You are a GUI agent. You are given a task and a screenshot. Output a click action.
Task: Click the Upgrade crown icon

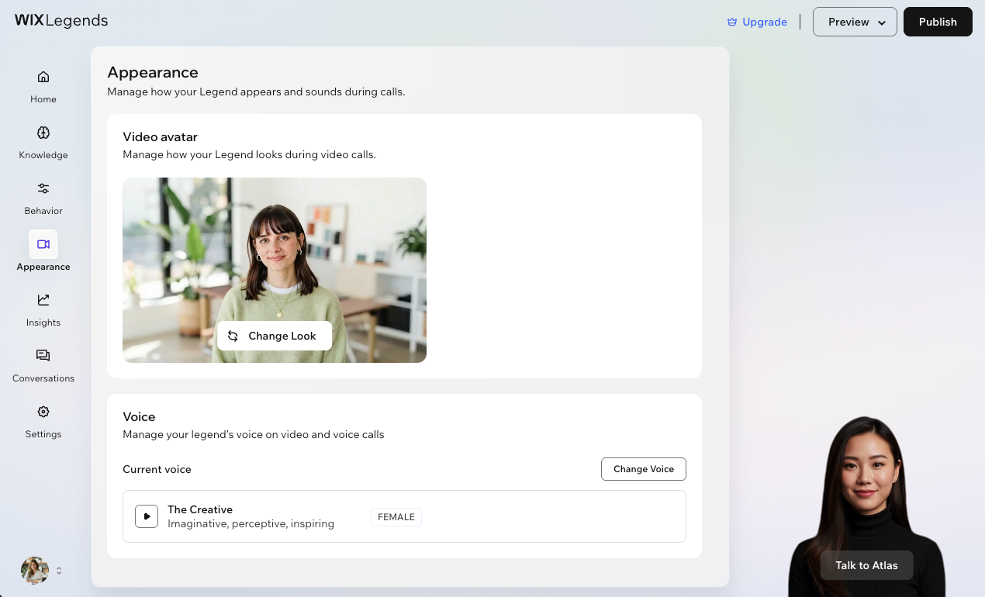[x=732, y=22]
